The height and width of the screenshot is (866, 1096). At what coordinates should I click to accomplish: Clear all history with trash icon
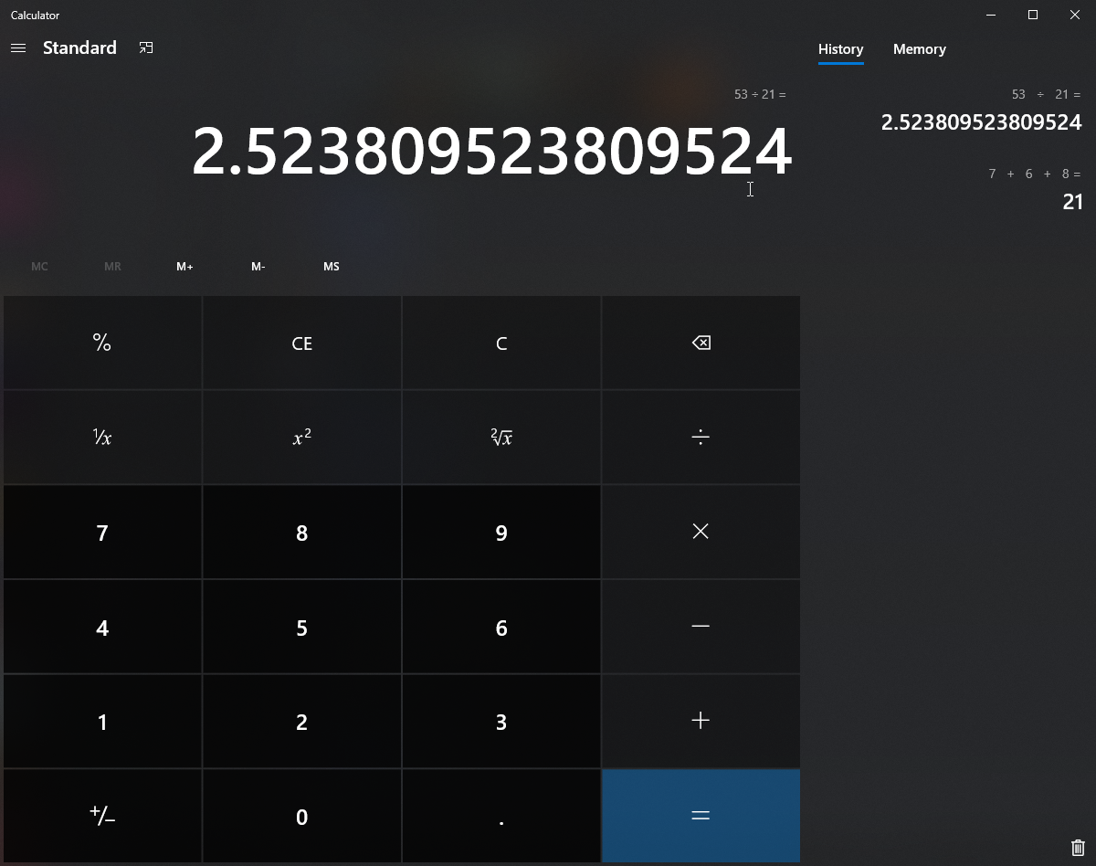click(1077, 848)
